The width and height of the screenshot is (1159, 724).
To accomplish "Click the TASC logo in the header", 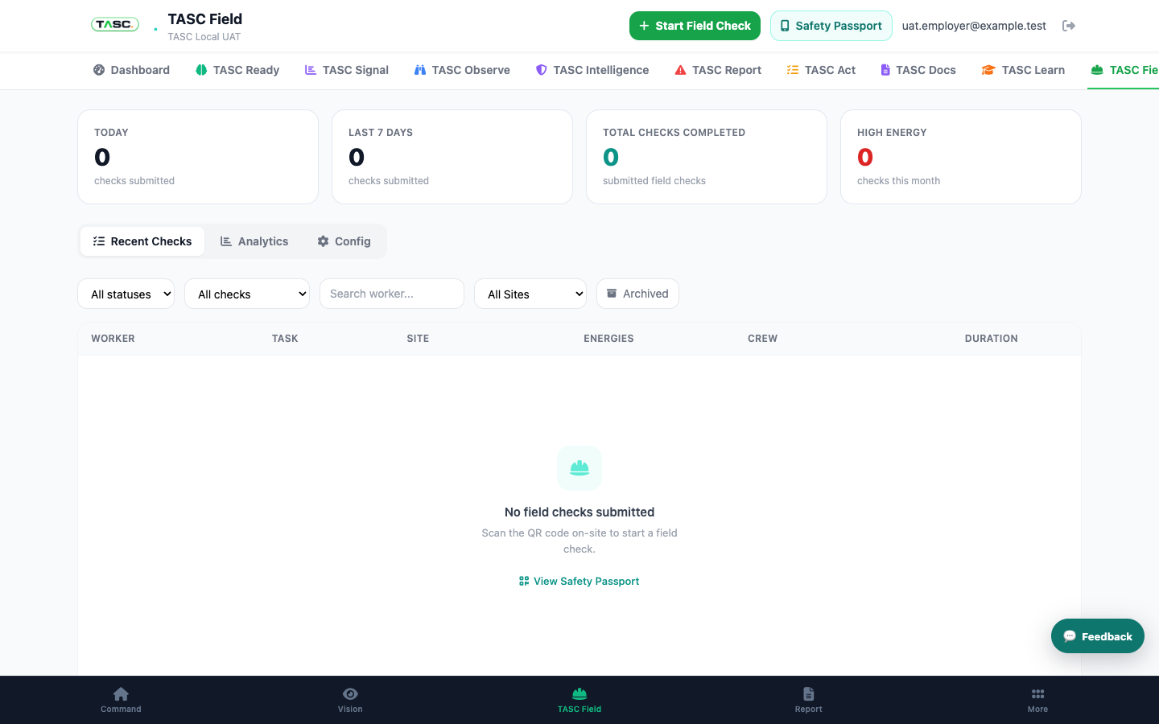I will pos(115,25).
